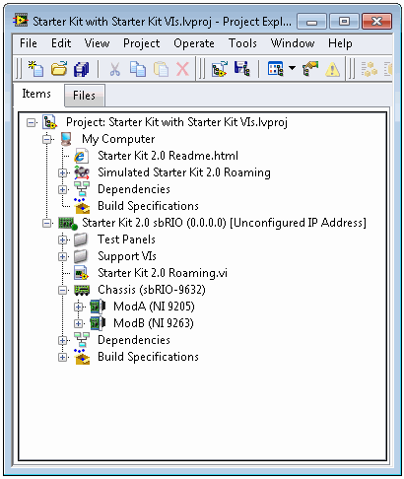Collapse the Chassis (sbRIO-9632) node
404x479 pixels.
63,290
